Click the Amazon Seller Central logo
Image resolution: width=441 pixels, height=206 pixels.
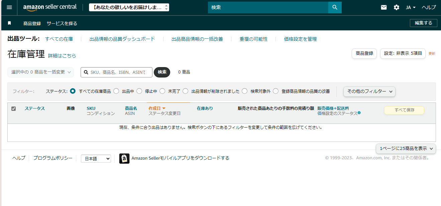coord(50,7)
